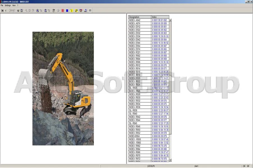Viewport: 253px width, 168px height.
Task: Select the magnifier zoom icon
Action: 26,10
